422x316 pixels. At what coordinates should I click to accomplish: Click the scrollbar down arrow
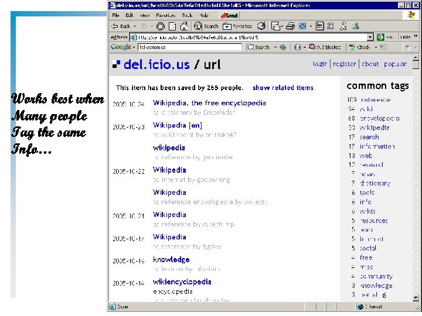416,298
